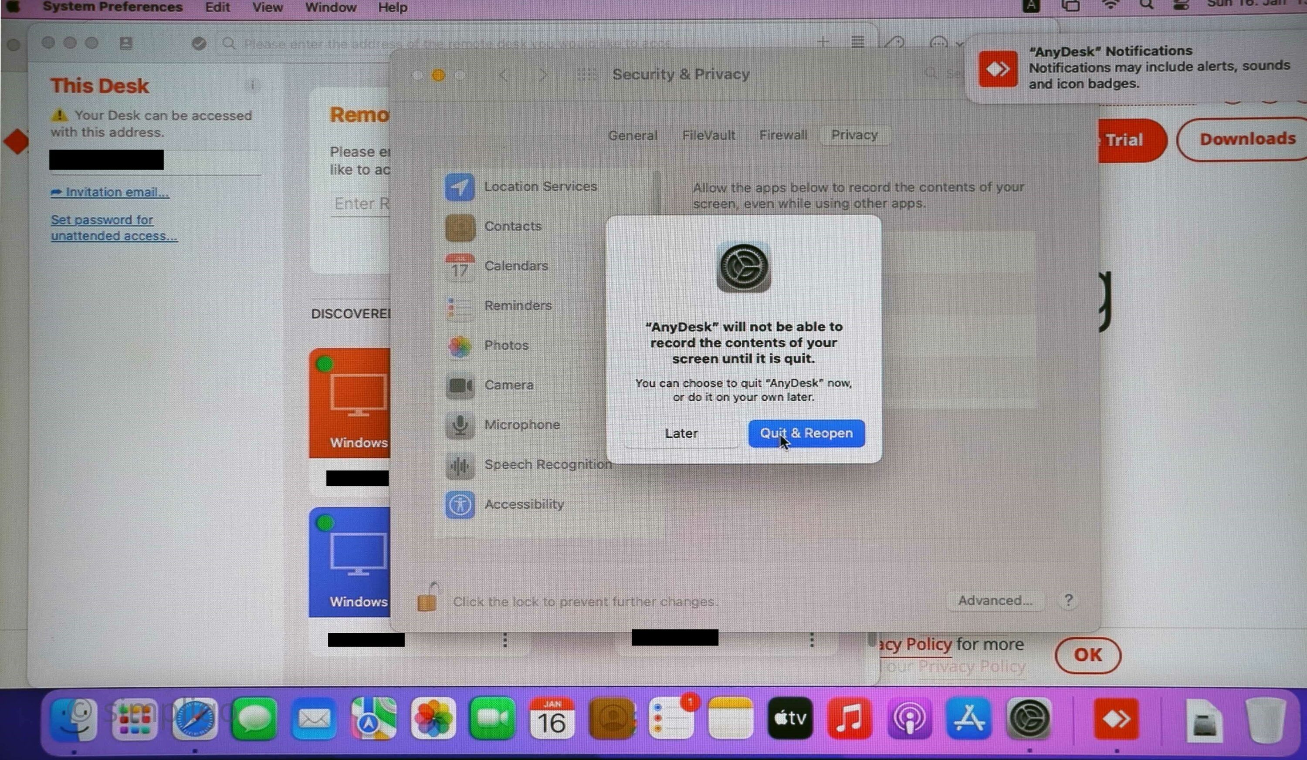Expand the Location Services privacy option
This screenshot has height=760, width=1307.
tap(539, 186)
